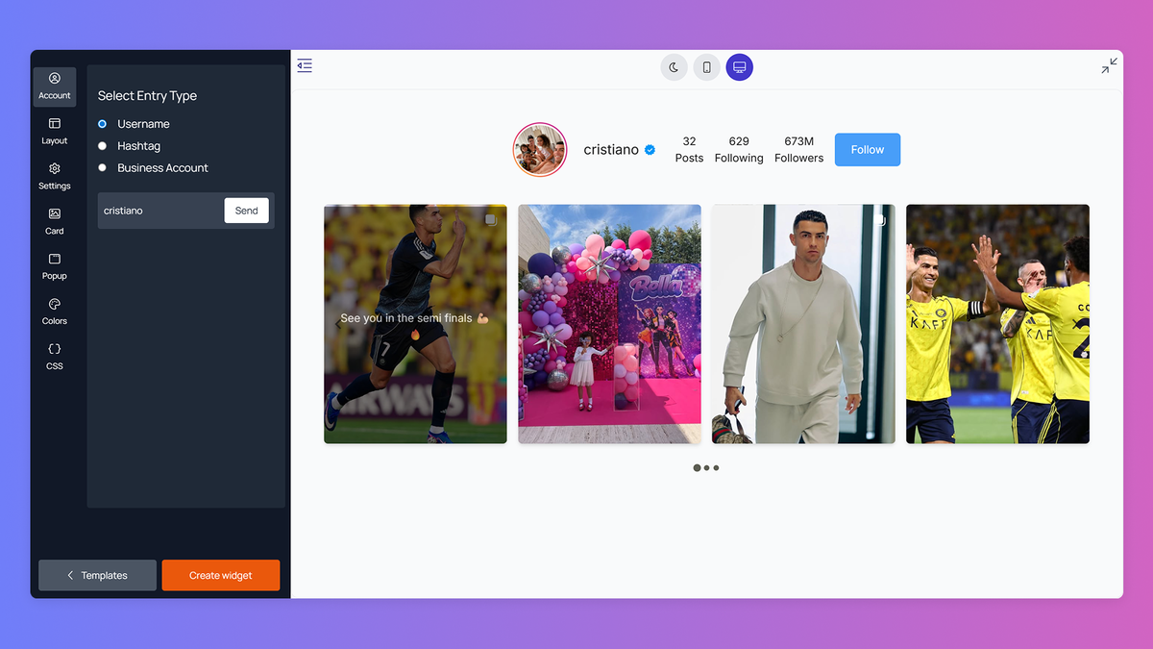Select the Hashtag radio option
The height and width of the screenshot is (649, 1153).
[x=103, y=146]
